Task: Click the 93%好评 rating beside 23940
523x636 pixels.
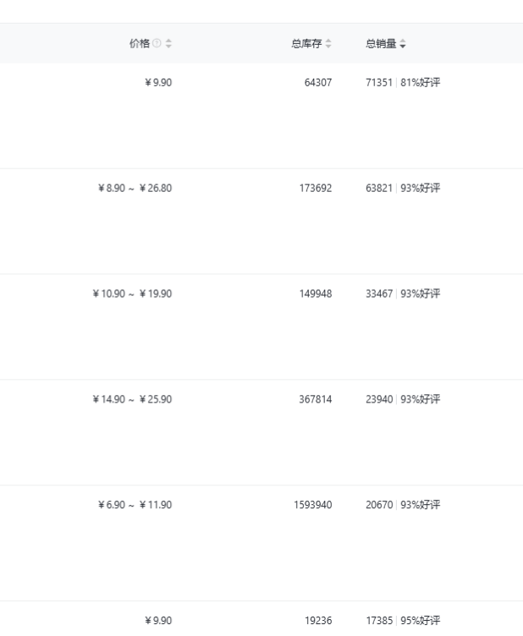Action: [x=421, y=399]
